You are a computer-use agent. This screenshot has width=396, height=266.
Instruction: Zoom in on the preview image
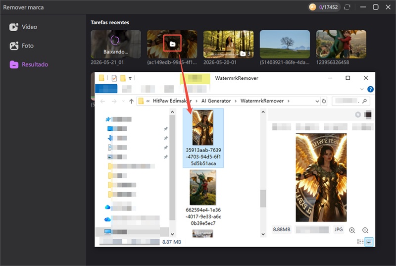click(352, 230)
